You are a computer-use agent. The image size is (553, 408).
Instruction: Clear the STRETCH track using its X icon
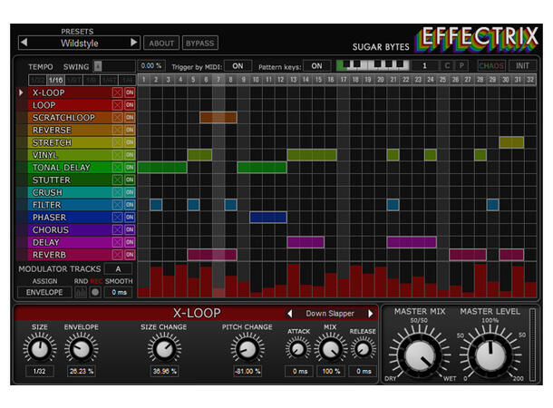[x=117, y=142]
